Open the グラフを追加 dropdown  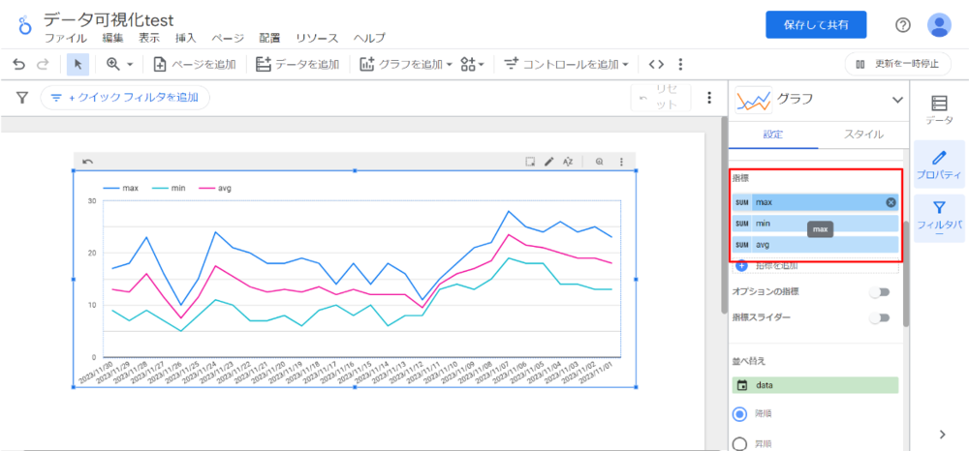click(407, 64)
